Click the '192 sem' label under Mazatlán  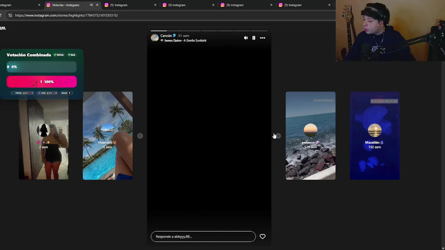tap(374, 147)
